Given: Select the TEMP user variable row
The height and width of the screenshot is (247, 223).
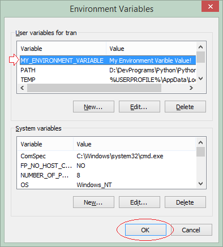Looking at the screenshot, I should [x=108, y=80].
